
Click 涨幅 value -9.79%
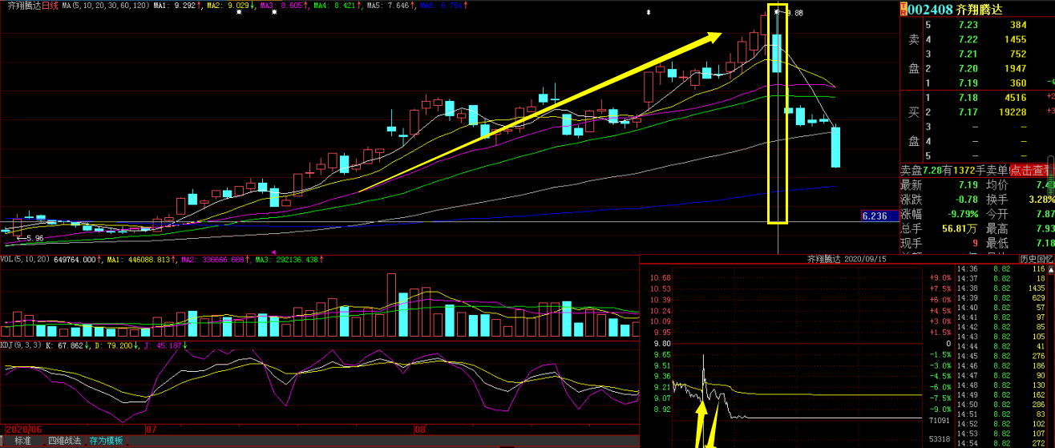[961, 213]
